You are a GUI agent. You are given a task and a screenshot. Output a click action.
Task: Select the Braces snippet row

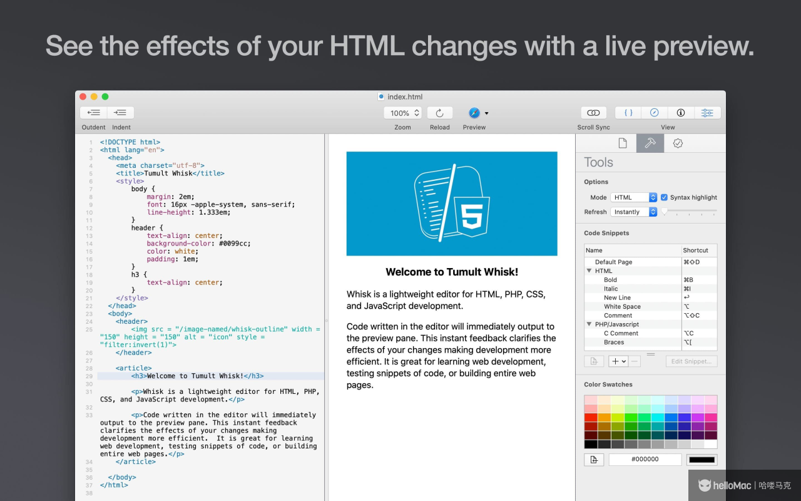click(651, 343)
